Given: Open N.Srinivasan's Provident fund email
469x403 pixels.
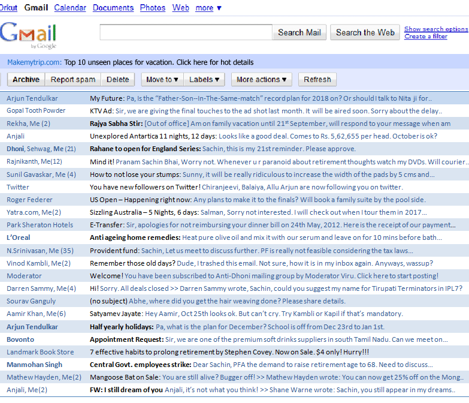Looking at the screenshot, I should [235, 250].
